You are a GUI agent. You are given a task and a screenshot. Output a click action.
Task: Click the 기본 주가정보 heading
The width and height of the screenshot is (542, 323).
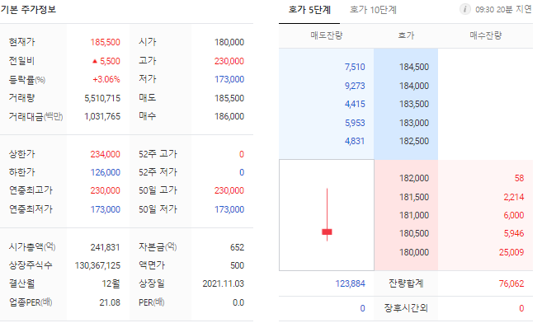pos(28,9)
